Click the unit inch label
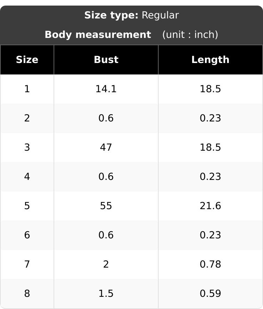The image size is (263, 309). 190,35
